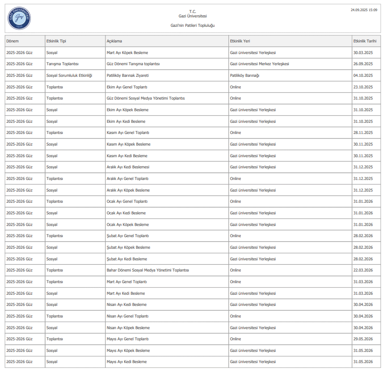Click the report timestamp 24.09.2025 15:09
The height and width of the screenshot is (372, 387).
(x=364, y=9)
